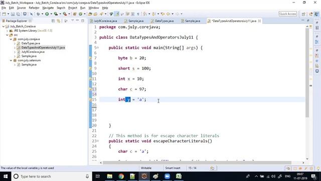Toggle Link with Editor in Package Explorer

pyautogui.click(x=59, y=21)
